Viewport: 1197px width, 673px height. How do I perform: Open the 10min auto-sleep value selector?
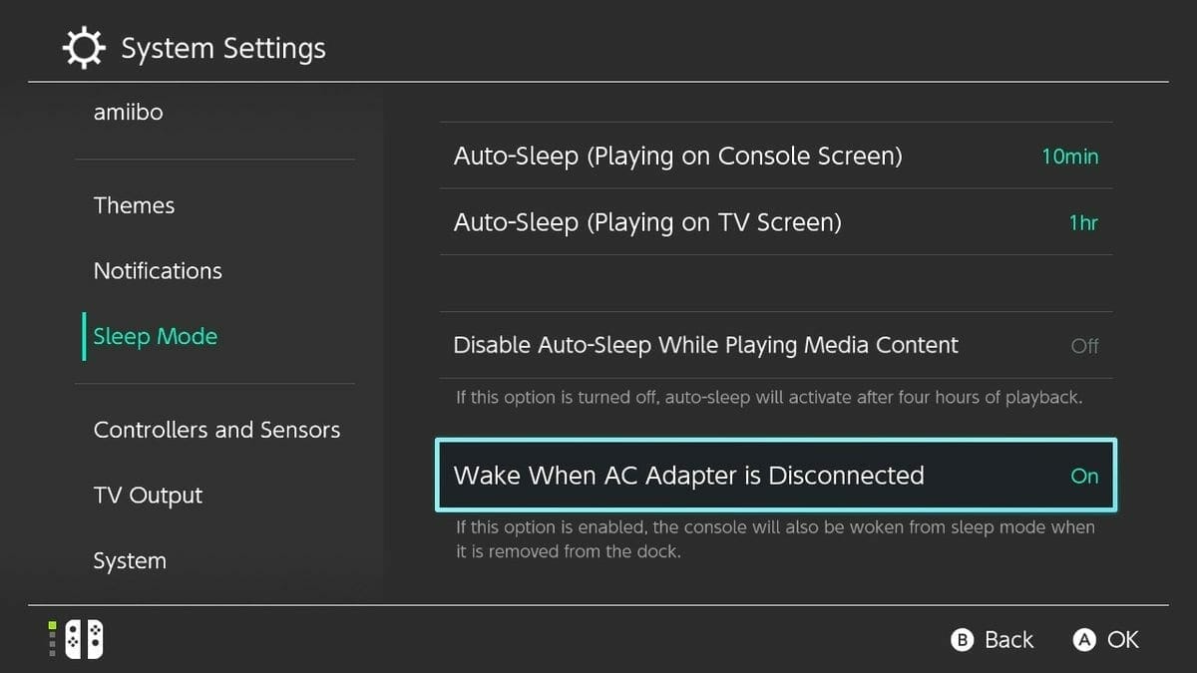pos(1068,156)
